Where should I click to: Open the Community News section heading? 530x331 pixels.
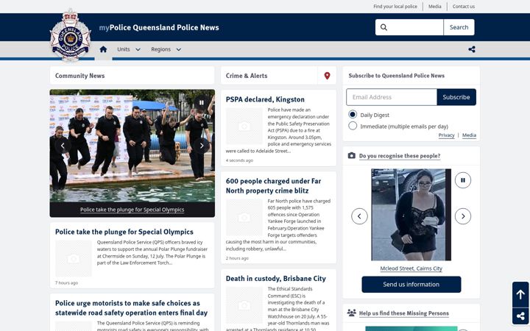[x=79, y=76]
